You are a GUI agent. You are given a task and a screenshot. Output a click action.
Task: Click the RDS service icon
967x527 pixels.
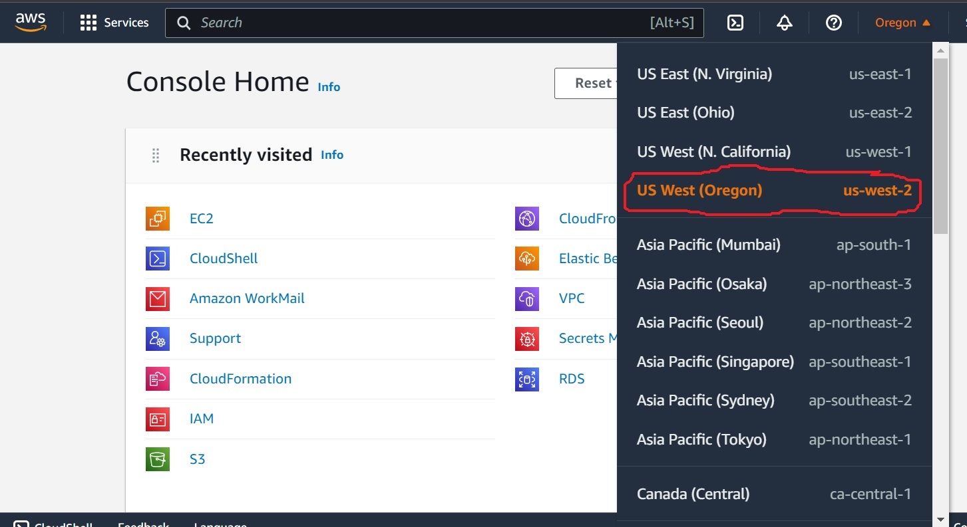point(527,379)
